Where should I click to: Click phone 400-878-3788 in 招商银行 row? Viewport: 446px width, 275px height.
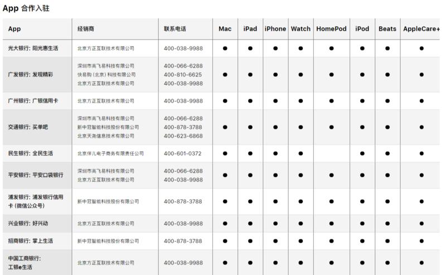(x=183, y=241)
